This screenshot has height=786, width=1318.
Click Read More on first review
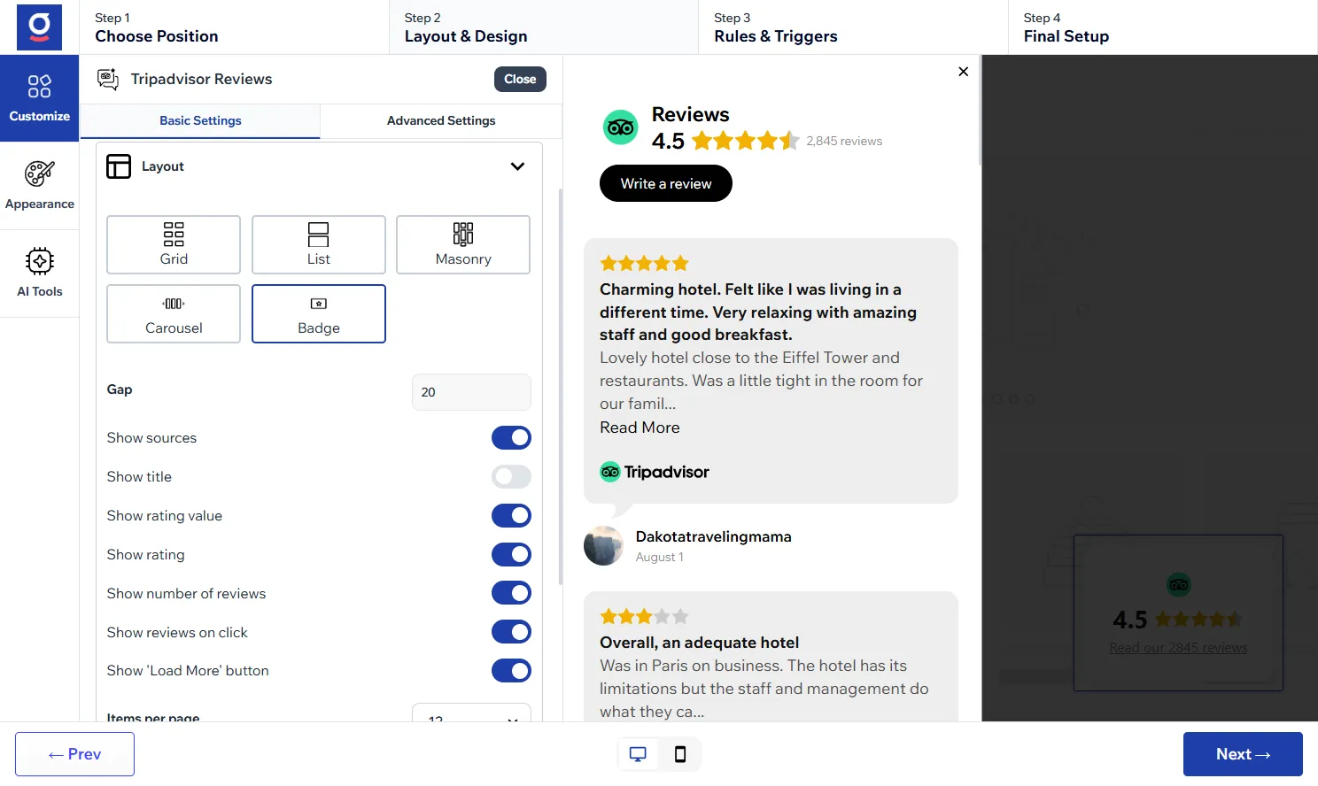pos(640,428)
